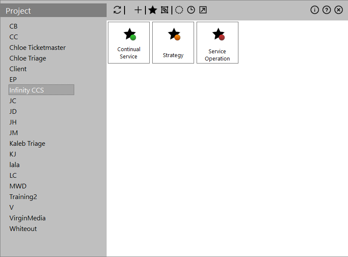The width and height of the screenshot is (348, 257).
Task: Open the Continual Service tile
Action: click(129, 43)
